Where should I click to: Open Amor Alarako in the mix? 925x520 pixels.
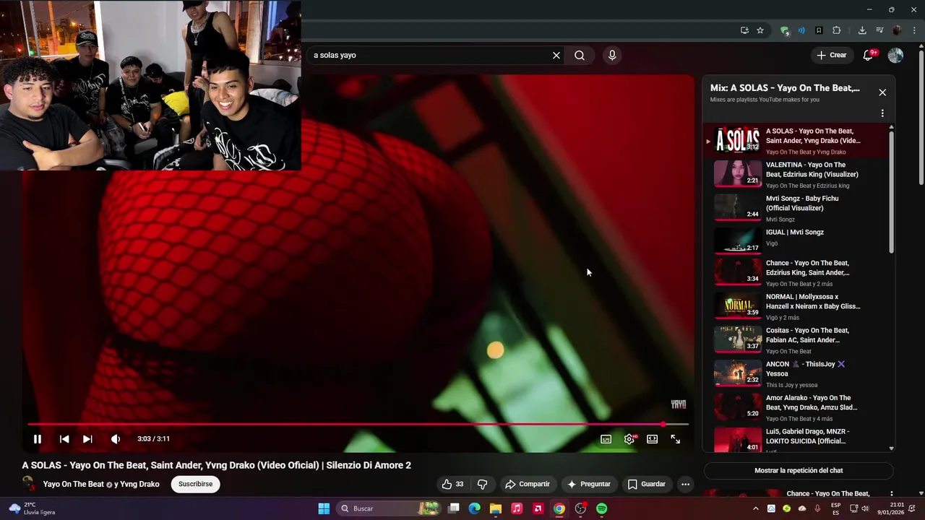click(x=795, y=409)
